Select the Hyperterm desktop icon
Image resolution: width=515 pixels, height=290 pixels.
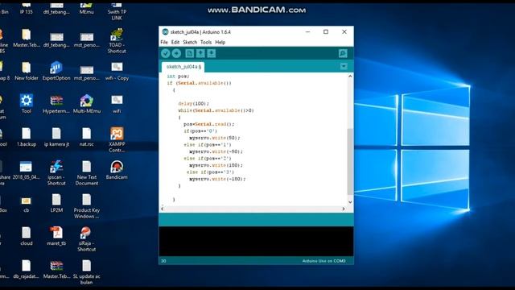(56, 104)
